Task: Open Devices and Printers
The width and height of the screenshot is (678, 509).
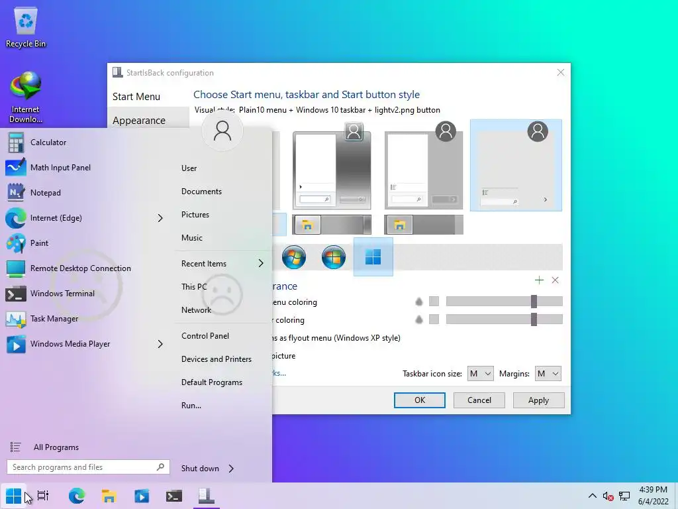Action: [217, 359]
